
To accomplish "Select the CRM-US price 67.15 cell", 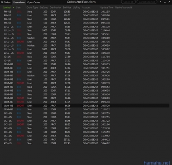I will (x=67, y=94).
